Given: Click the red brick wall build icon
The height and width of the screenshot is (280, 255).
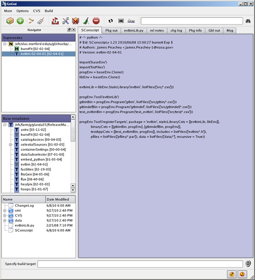Looking at the screenshot, I should 55,21.
